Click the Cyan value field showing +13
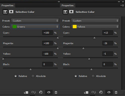The image size is (125, 96). (x=108, y=33)
